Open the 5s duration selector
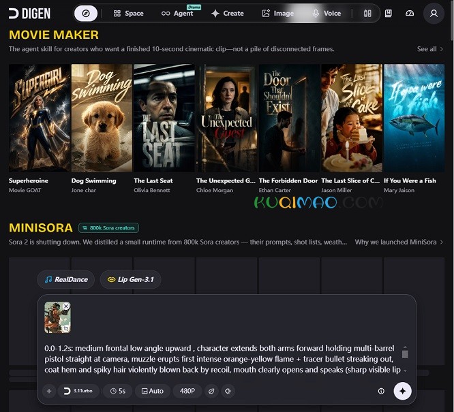 click(117, 391)
